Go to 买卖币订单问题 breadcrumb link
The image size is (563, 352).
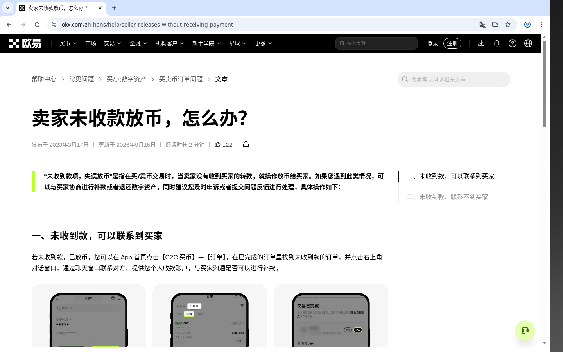[181, 79]
